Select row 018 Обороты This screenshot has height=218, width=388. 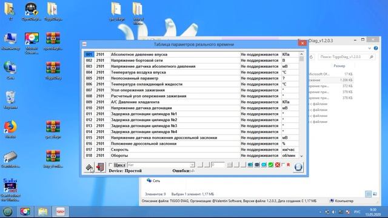pos(192,156)
